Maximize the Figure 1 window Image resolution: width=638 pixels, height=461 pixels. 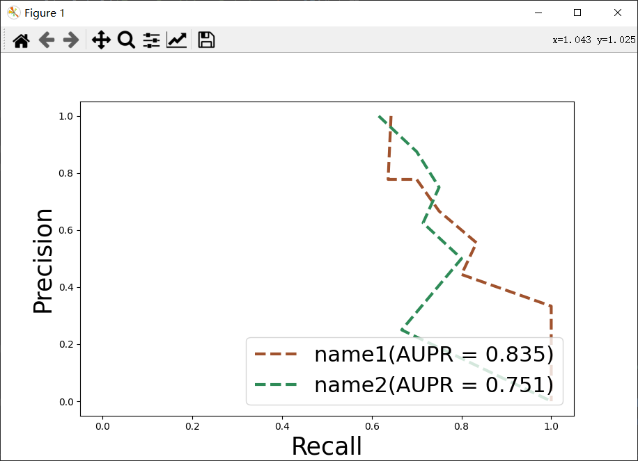click(577, 13)
